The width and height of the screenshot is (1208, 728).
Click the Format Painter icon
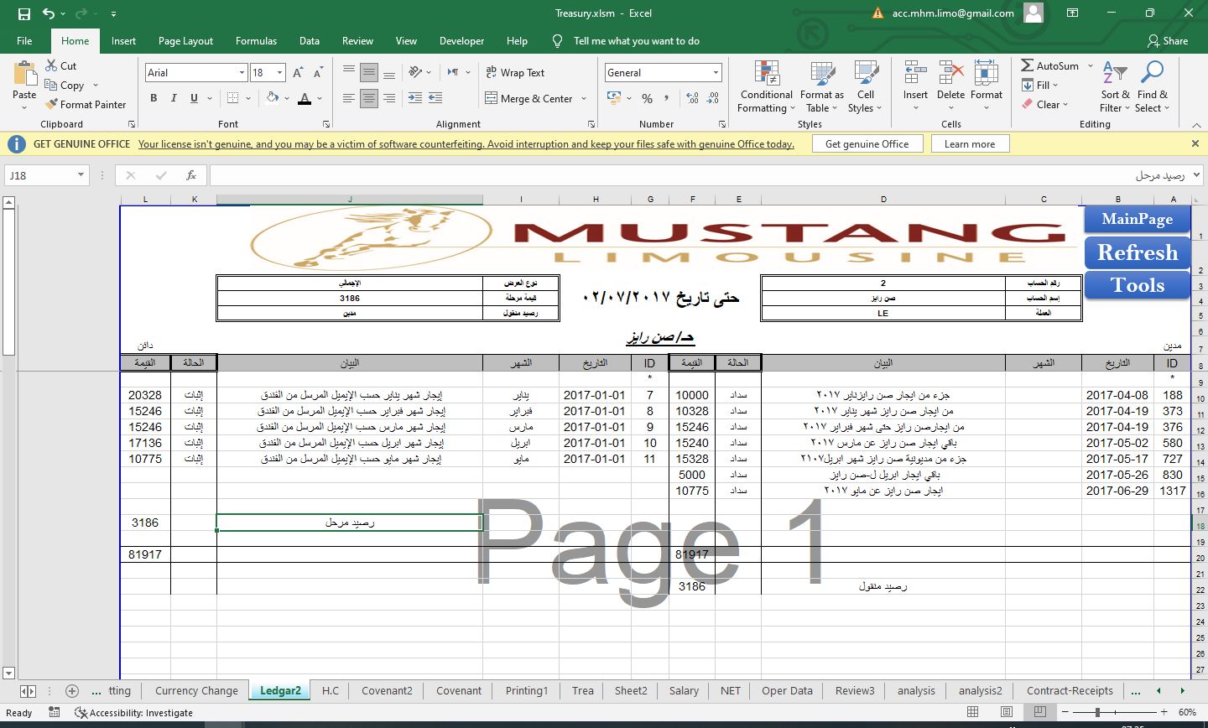(53, 105)
